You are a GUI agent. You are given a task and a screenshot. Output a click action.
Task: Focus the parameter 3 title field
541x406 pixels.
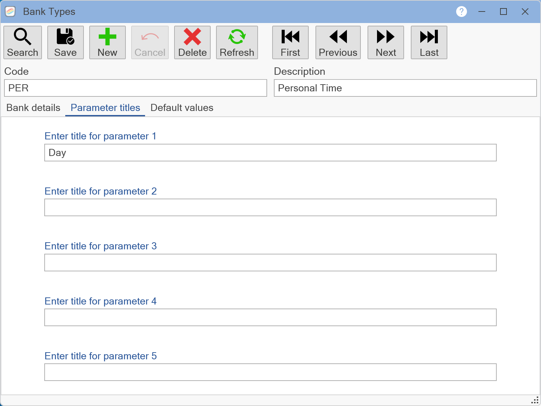(x=270, y=263)
